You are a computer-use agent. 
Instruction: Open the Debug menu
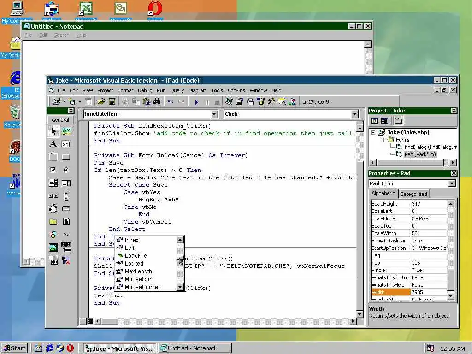[145, 90]
